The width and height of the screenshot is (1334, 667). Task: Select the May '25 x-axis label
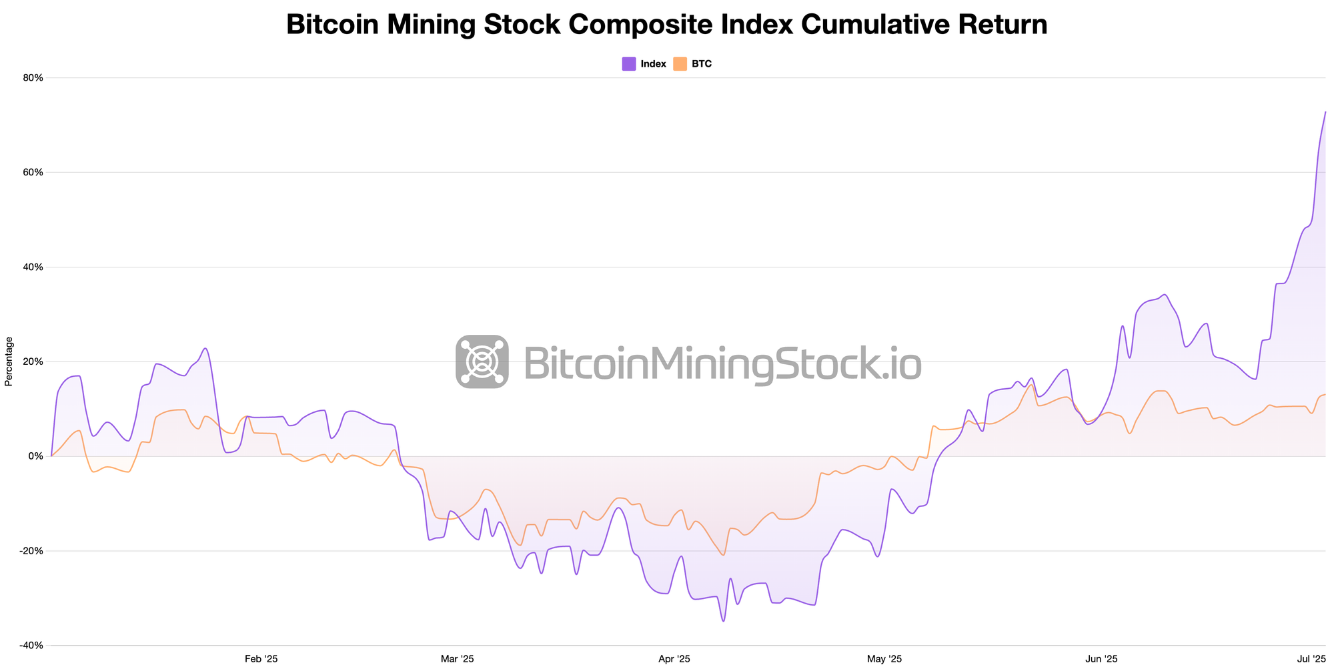tap(884, 659)
